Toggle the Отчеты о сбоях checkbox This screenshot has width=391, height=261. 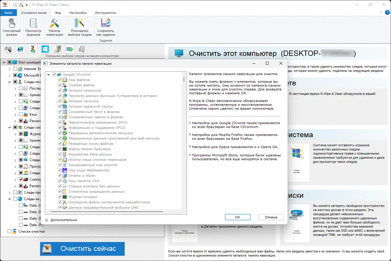[x=60, y=176]
